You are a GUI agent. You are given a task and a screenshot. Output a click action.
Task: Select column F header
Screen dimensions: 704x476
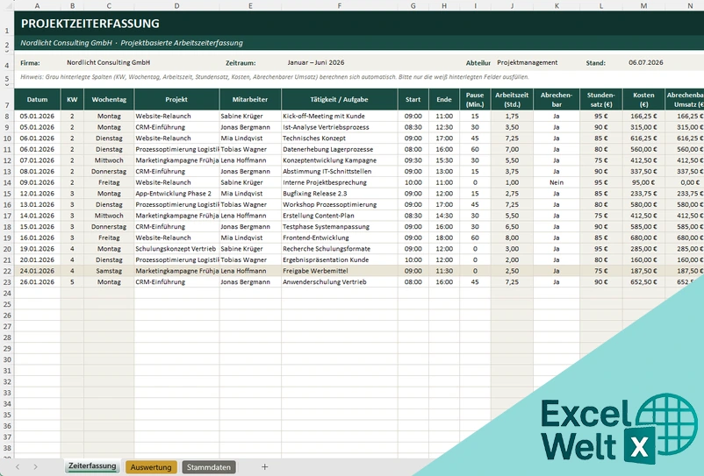[340, 6]
